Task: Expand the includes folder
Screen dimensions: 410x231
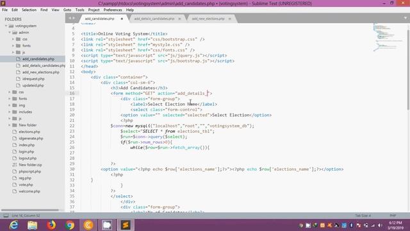Action: point(10,112)
